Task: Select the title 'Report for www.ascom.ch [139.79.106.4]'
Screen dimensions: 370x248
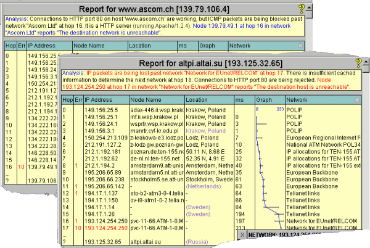Action: coord(154,9)
